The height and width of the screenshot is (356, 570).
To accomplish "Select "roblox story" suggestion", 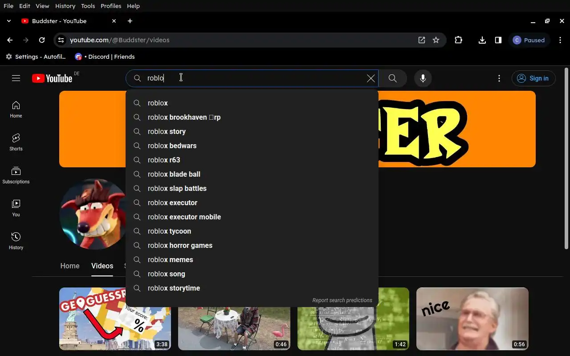I will click(x=252, y=131).
